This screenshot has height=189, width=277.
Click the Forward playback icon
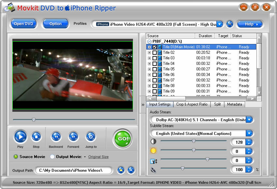pyautogui.click(x=73, y=137)
